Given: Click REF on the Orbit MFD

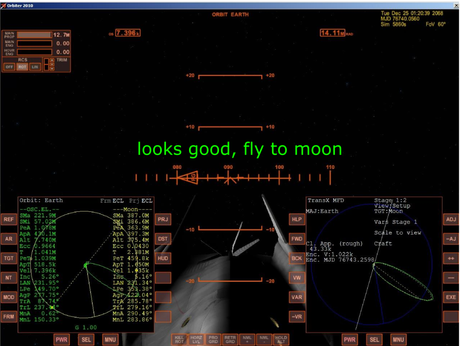Looking at the screenshot, I should click(x=8, y=219).
